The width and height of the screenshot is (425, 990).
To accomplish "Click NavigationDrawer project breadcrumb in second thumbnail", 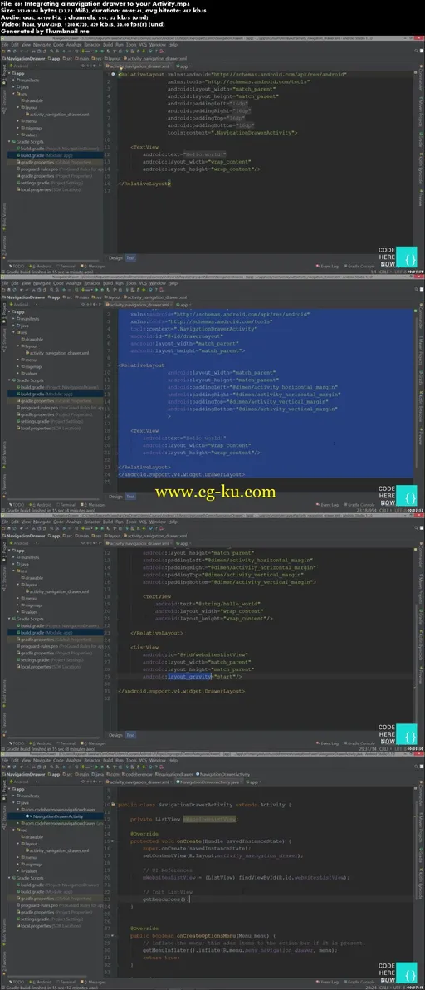I will [x=25, y=297].
